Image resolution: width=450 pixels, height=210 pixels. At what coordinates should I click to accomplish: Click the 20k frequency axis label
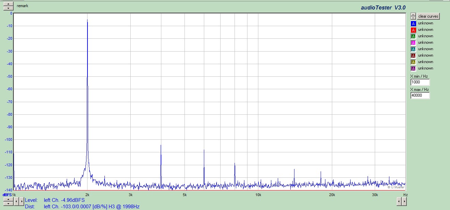pos(332,195)
